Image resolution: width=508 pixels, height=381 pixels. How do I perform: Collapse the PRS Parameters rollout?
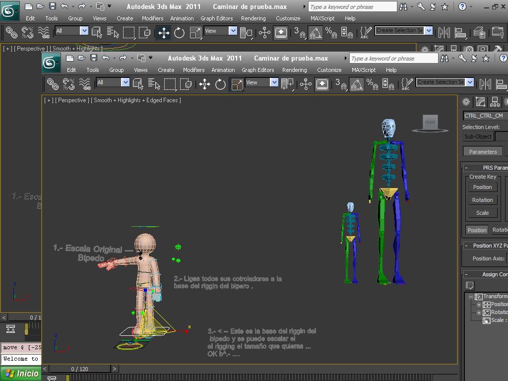(466, 168)
